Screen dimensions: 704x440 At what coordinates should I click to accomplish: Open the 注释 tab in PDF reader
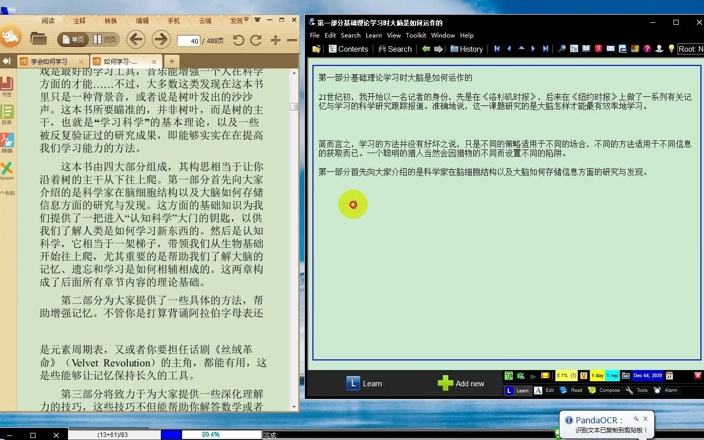tap(80, 21)
